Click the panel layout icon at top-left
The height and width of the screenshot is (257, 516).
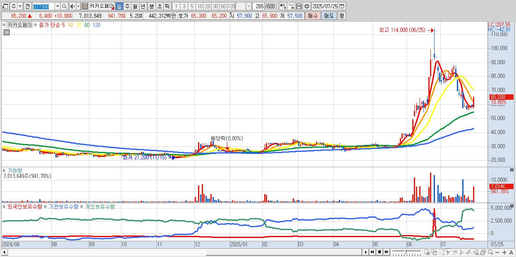pos(5,6)
